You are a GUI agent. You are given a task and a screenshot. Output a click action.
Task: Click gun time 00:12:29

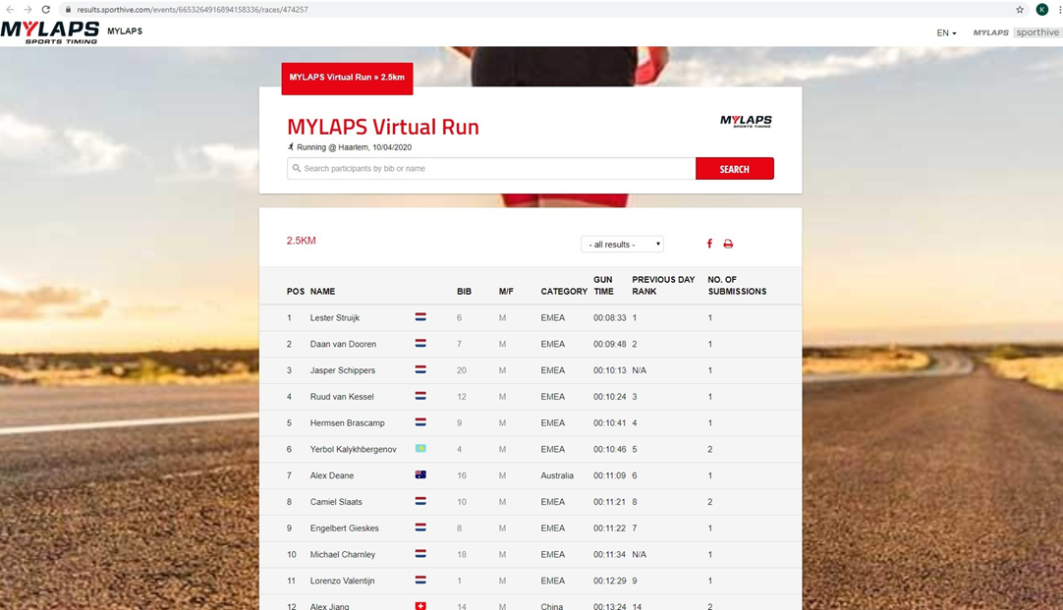point(609,581)
